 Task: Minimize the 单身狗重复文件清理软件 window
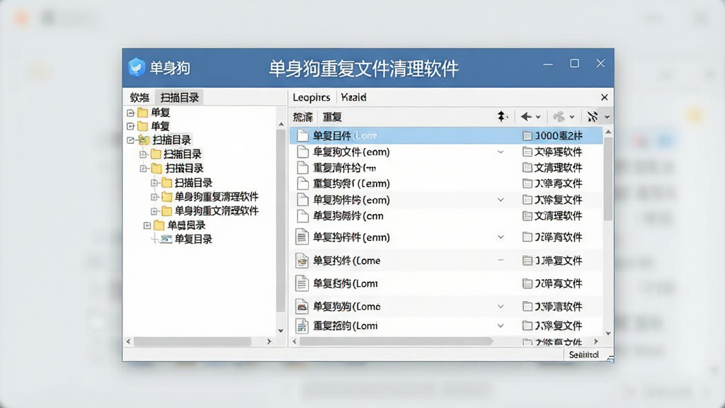[x=548, y=64]
